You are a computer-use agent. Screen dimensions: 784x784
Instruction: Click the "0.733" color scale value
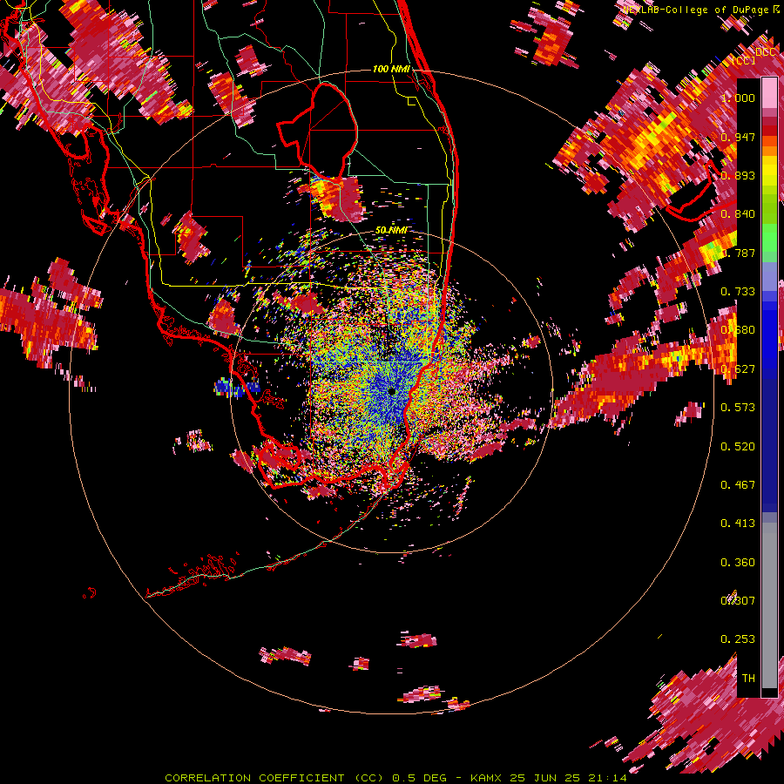(x=738, y=291)
